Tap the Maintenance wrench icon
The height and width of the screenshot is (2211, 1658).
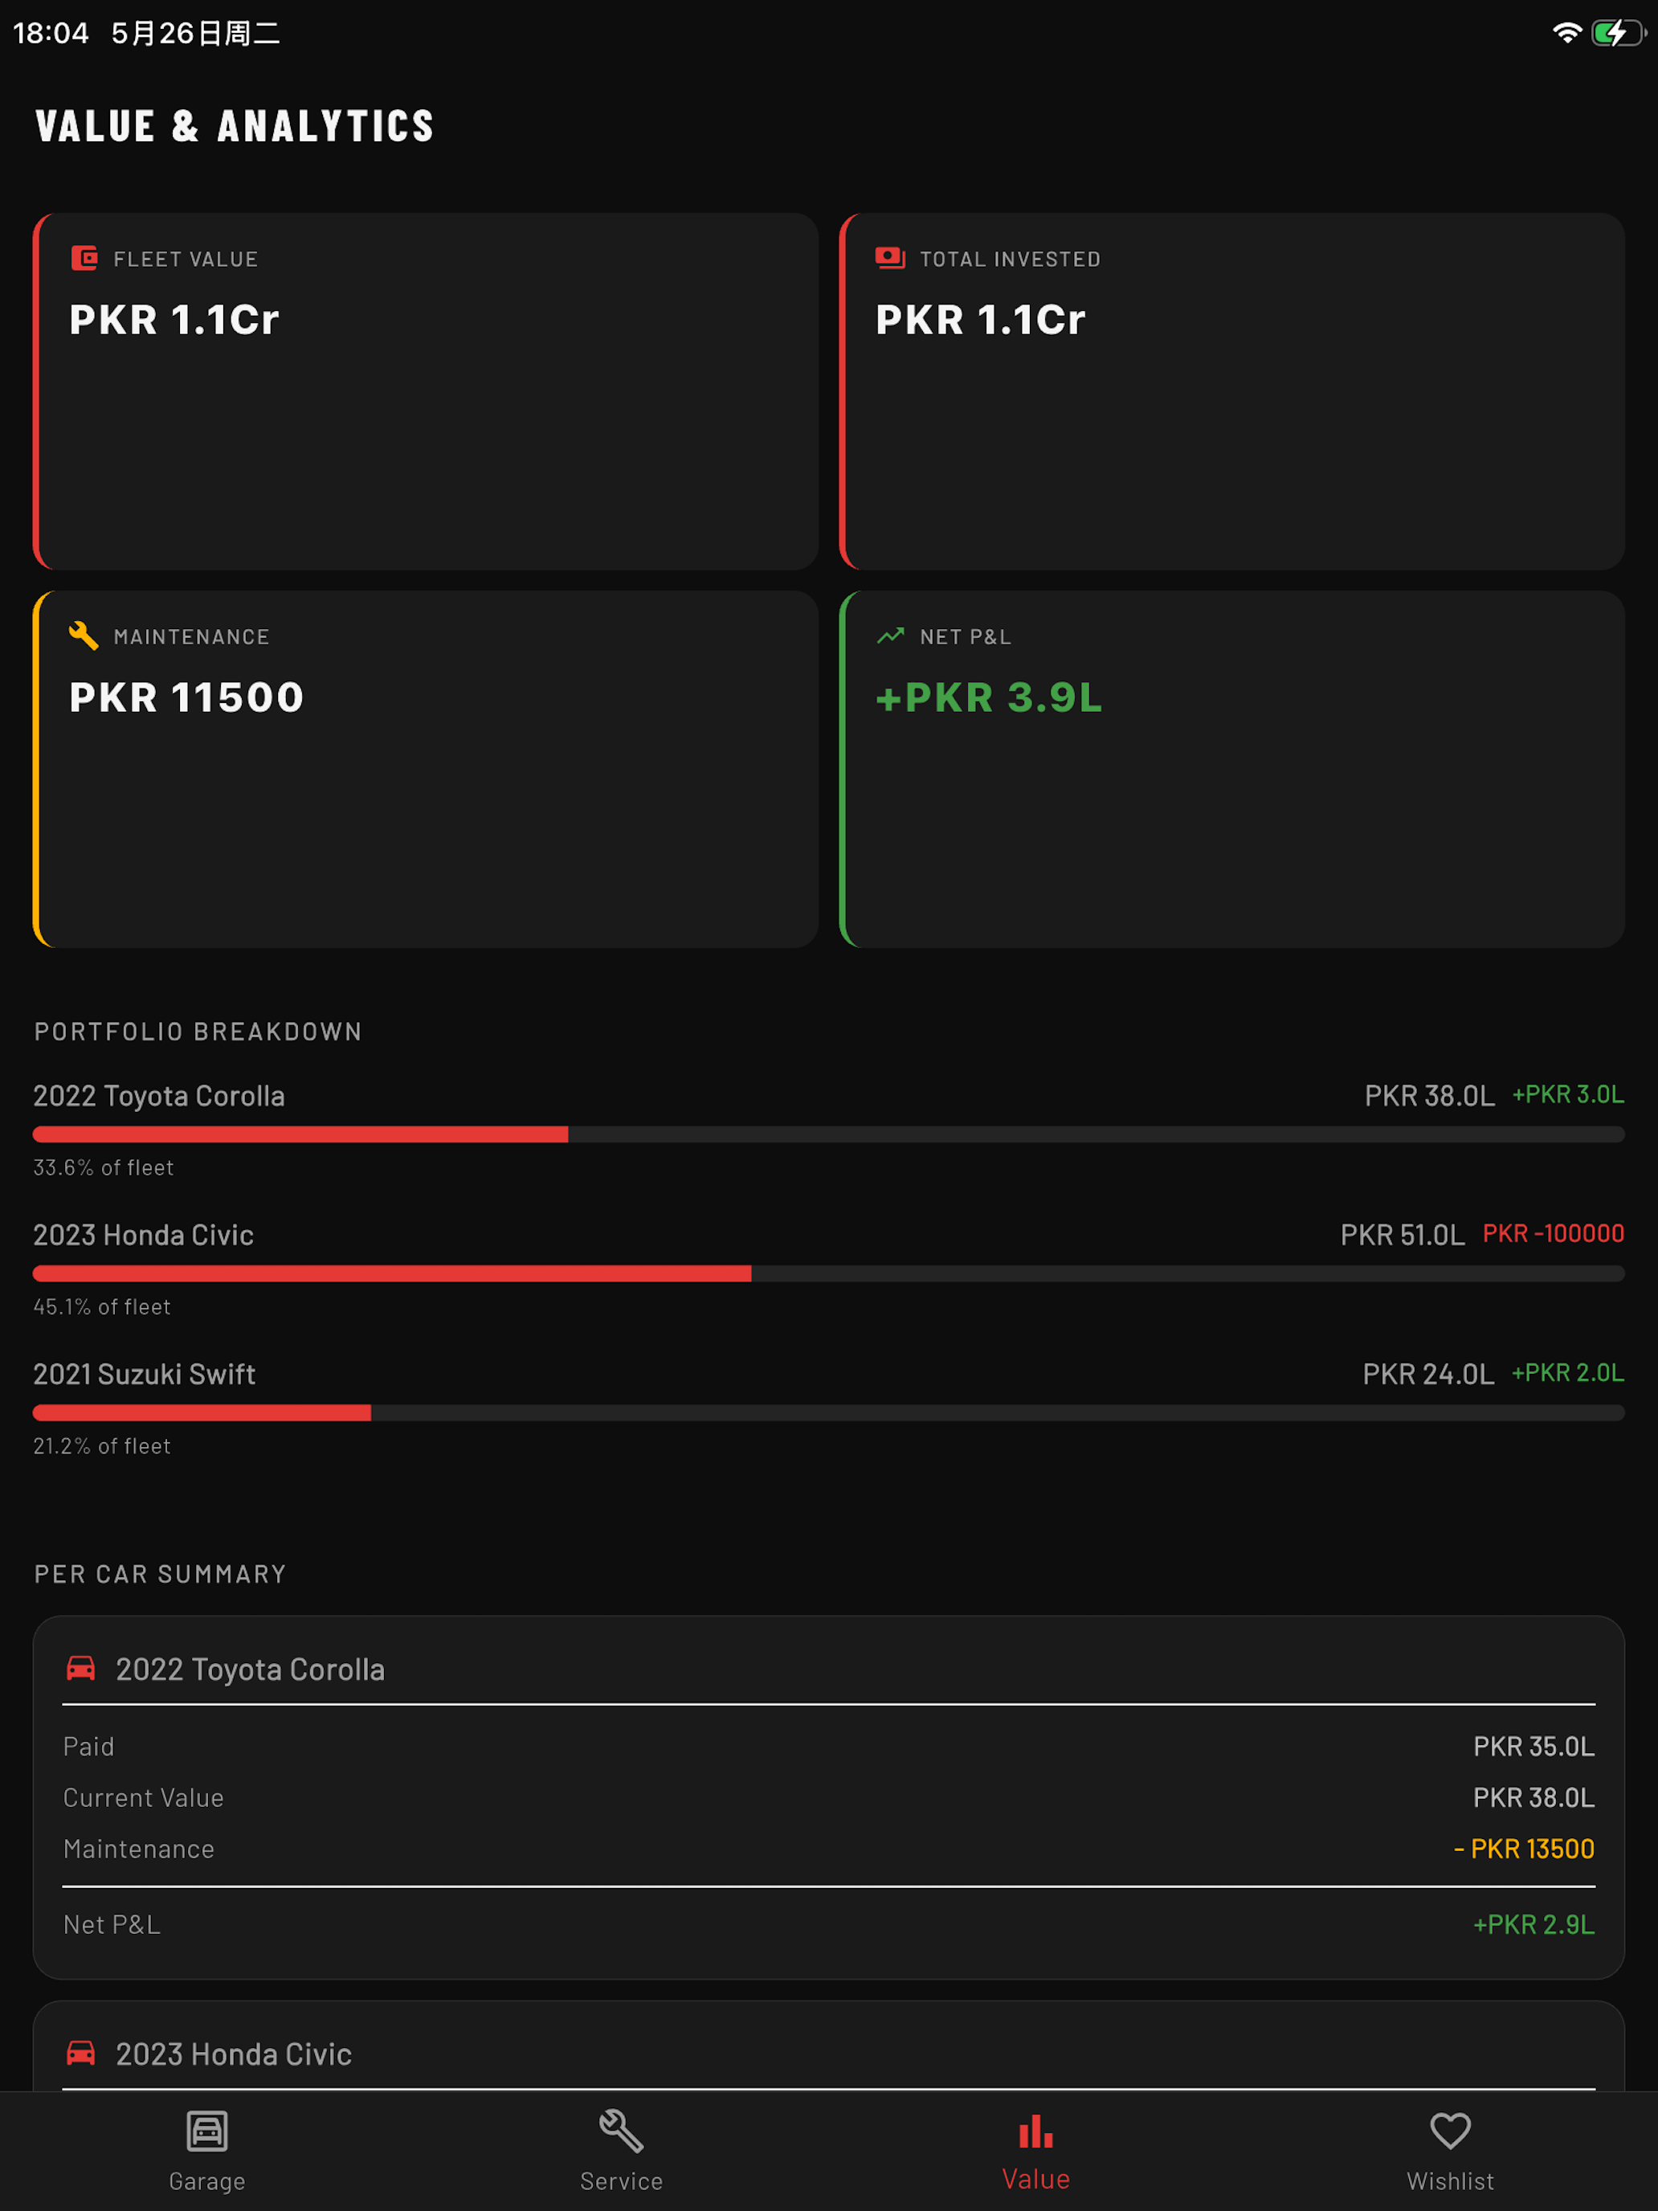84,636
